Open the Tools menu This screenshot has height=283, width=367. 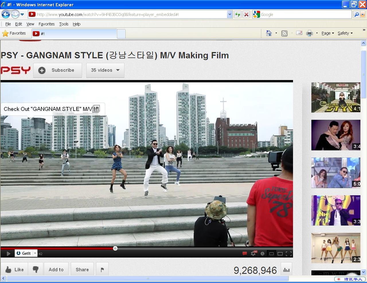tap(64, 24)
